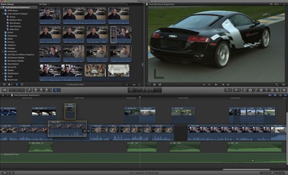Toggle timeline snapping button

point(285,95)
